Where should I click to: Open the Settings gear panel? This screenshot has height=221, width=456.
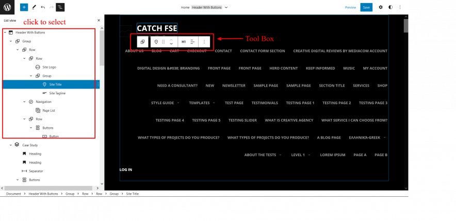381,7
